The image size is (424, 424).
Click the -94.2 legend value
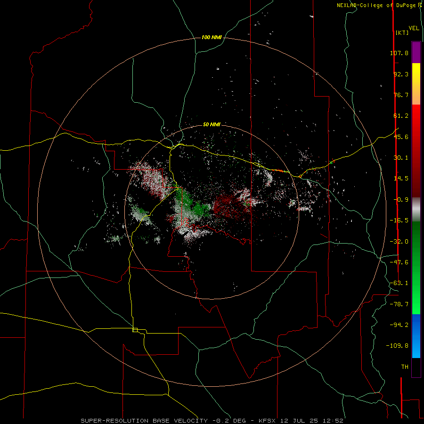pyautogui.click(x=399, y=325)
